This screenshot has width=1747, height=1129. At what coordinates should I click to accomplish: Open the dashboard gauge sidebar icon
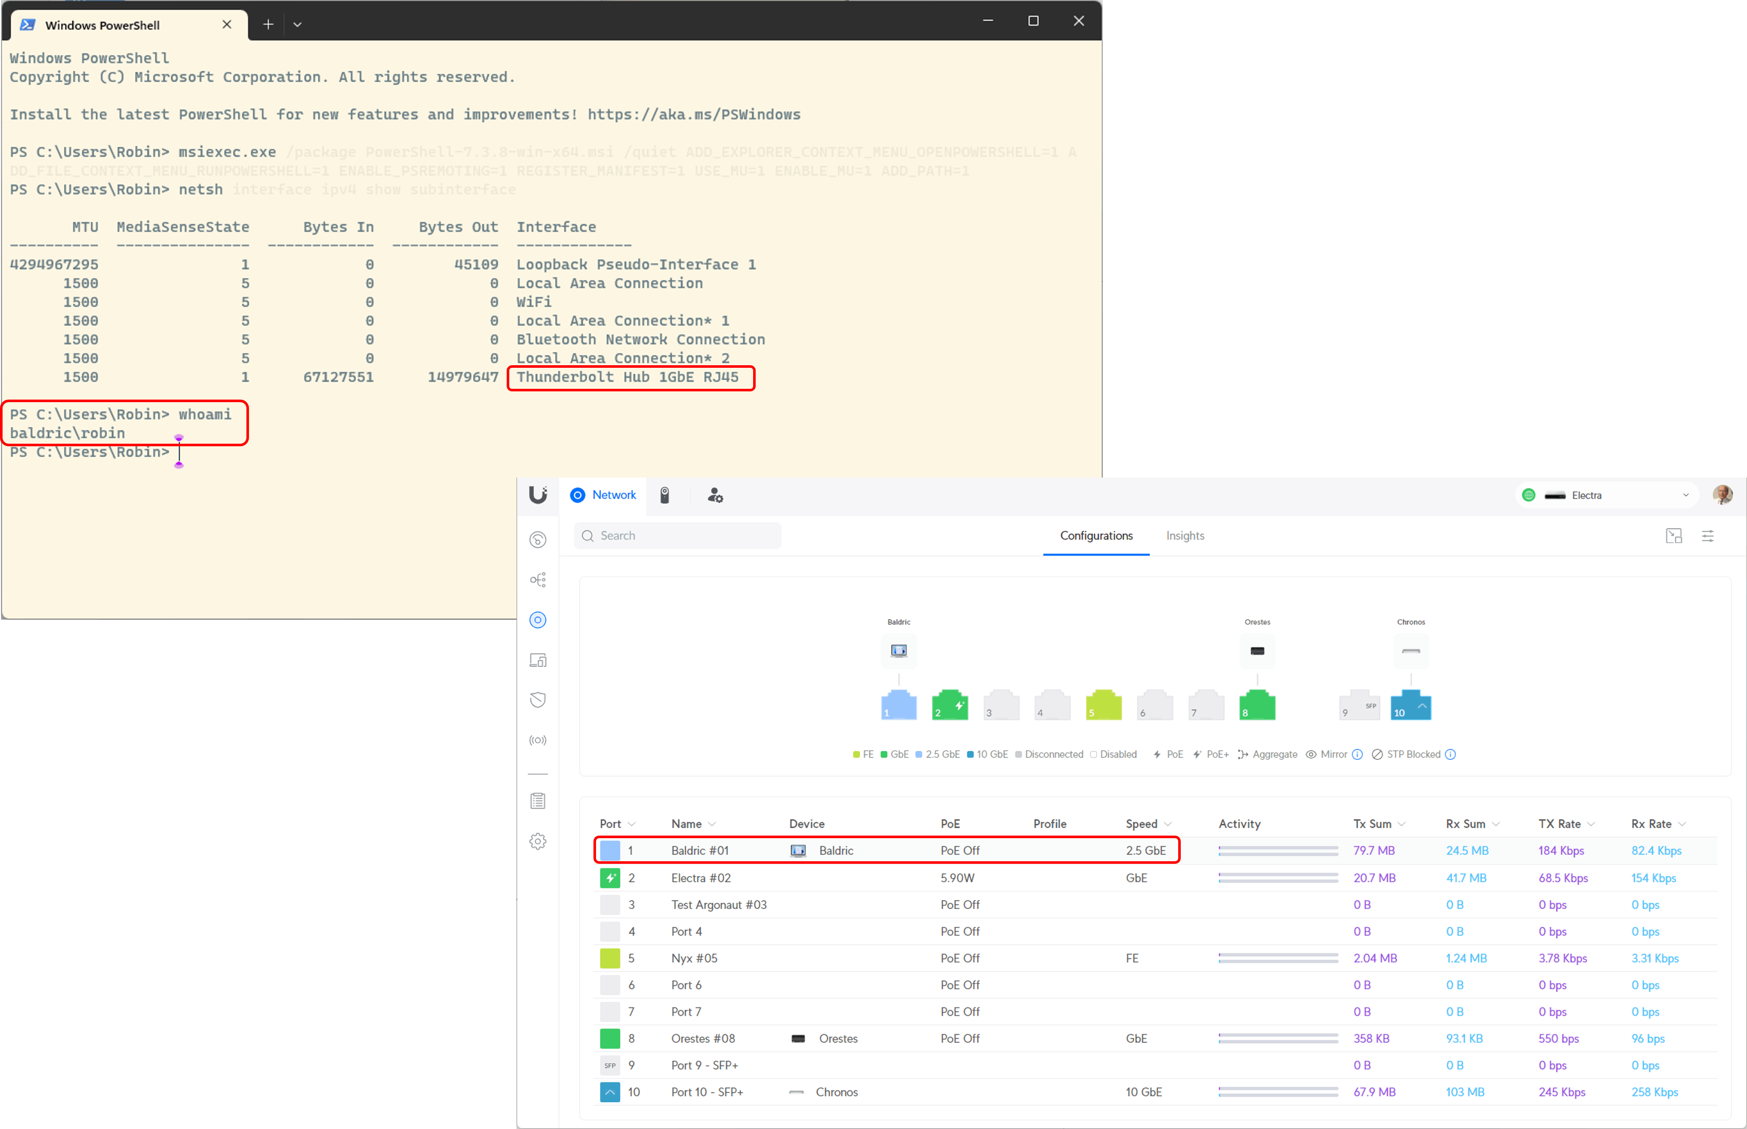[x=538, y=540]
